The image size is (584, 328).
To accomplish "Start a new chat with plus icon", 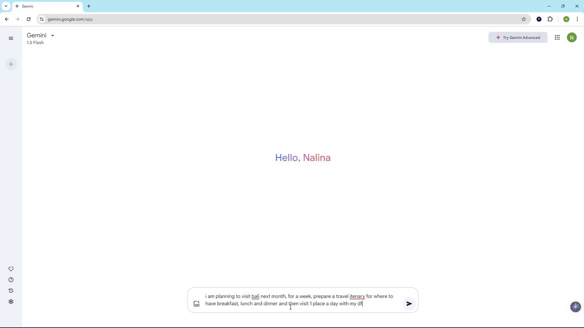I will tap(11, 64).
